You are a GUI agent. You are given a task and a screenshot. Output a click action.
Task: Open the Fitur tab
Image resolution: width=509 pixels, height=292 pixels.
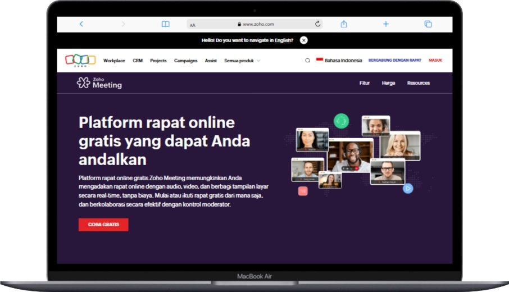tap(365, 83)
